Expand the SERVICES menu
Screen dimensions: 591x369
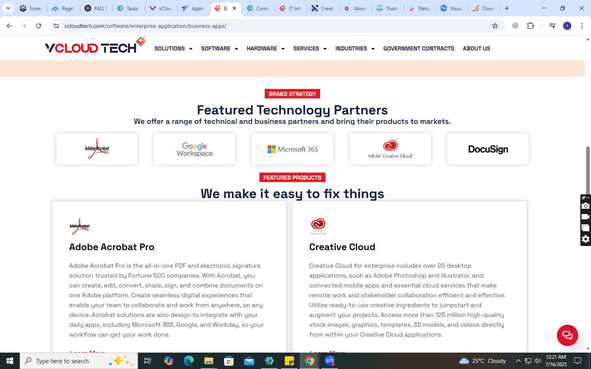310,48
